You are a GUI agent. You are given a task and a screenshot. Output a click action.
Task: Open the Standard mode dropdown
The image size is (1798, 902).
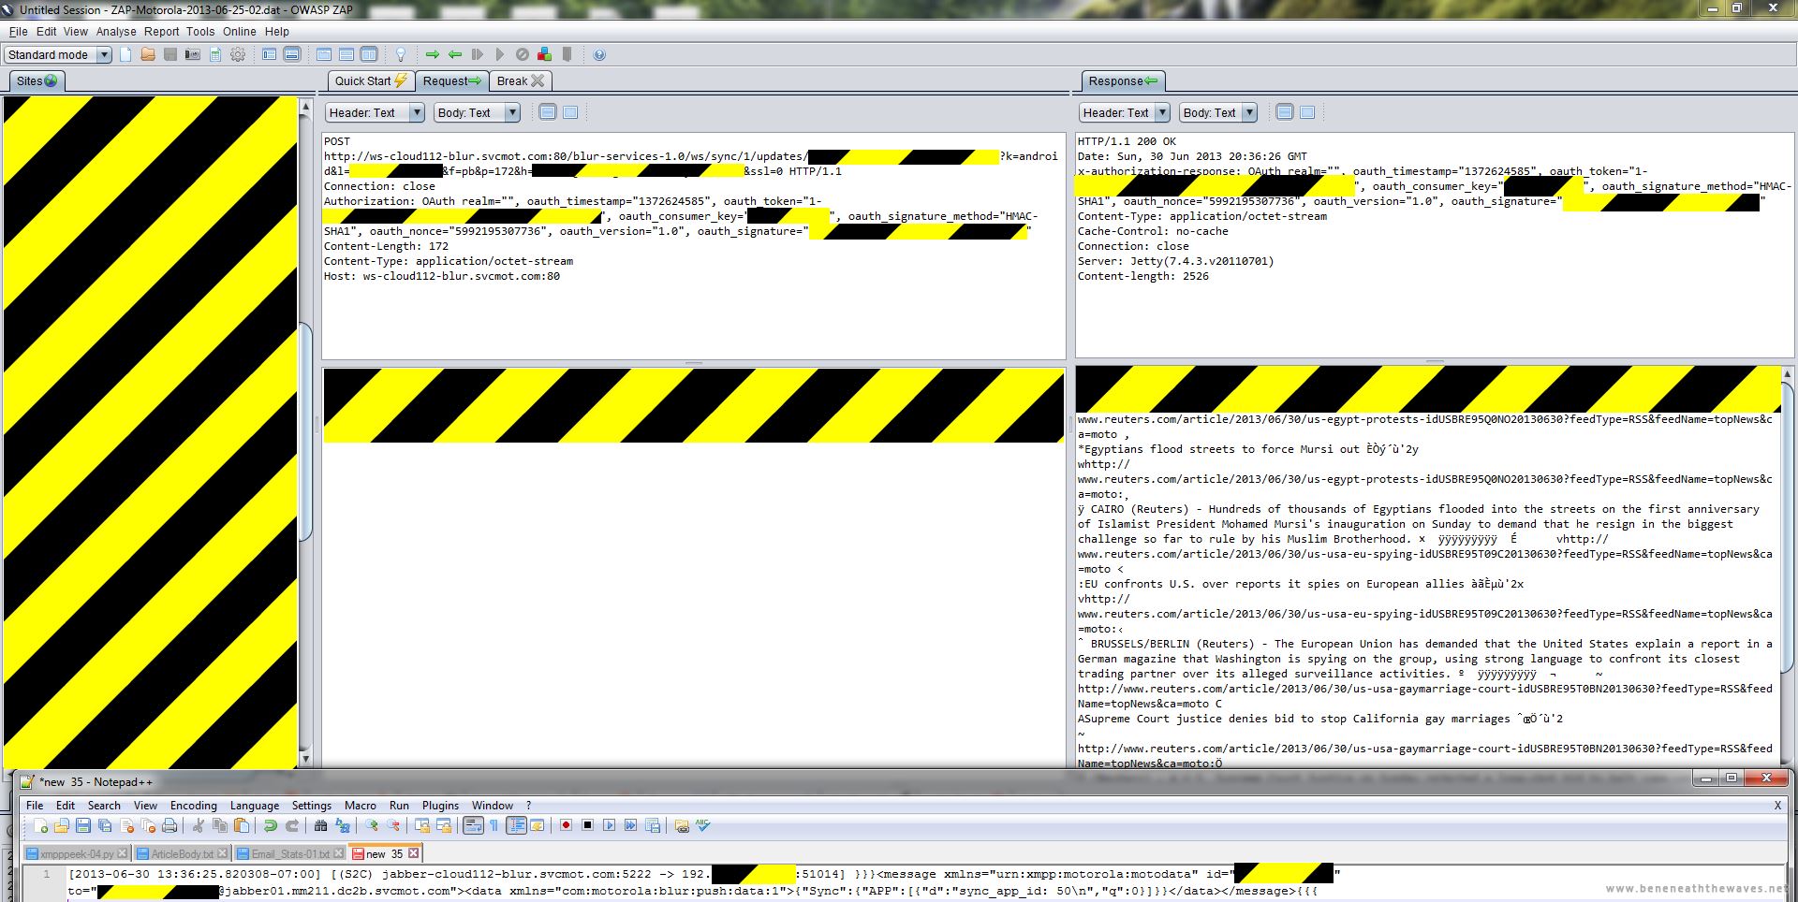click(x=58, y=54)
